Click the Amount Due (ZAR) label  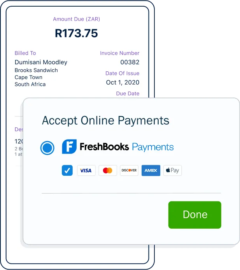77,19
